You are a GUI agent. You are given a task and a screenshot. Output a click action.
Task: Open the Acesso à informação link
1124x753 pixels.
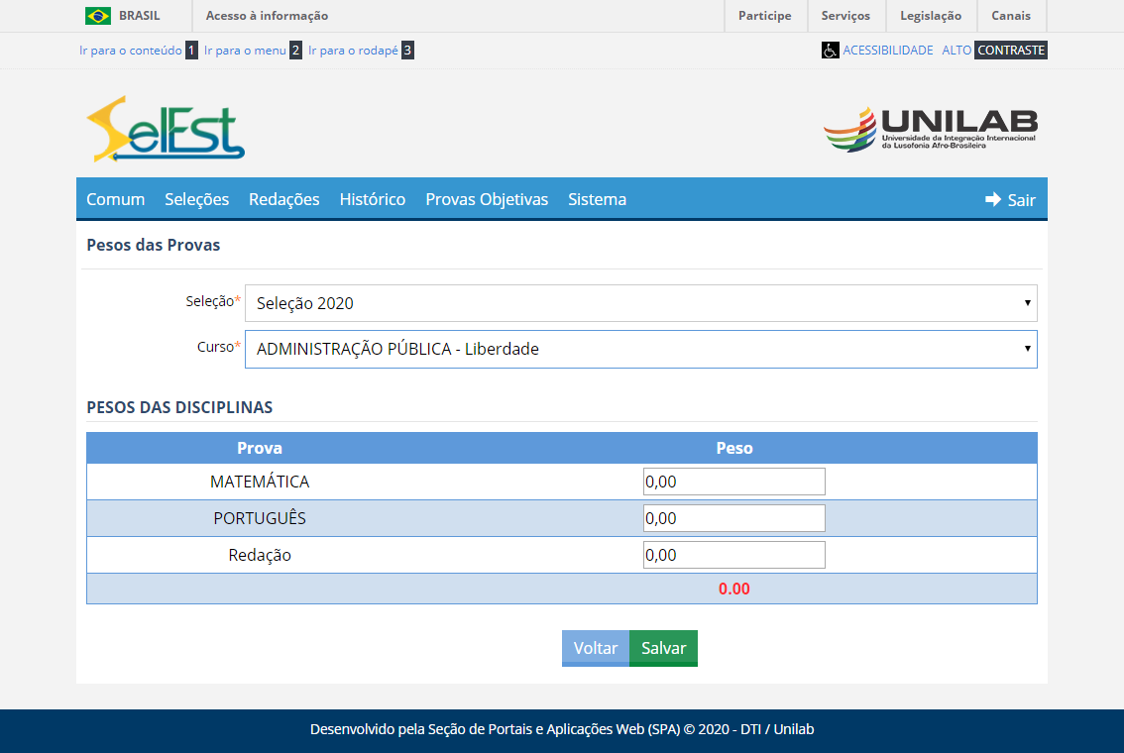point(267,16)
